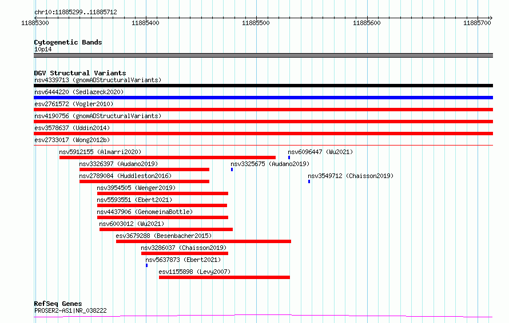
Task: Open PROSER2-AS1|NR_038222 gene label
Action: click(x=70, y=310)
